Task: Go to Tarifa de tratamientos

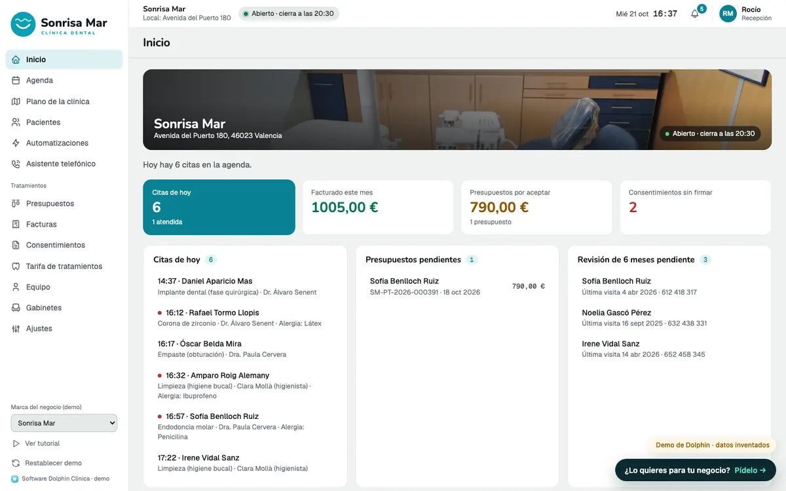Action: (64, 266)
